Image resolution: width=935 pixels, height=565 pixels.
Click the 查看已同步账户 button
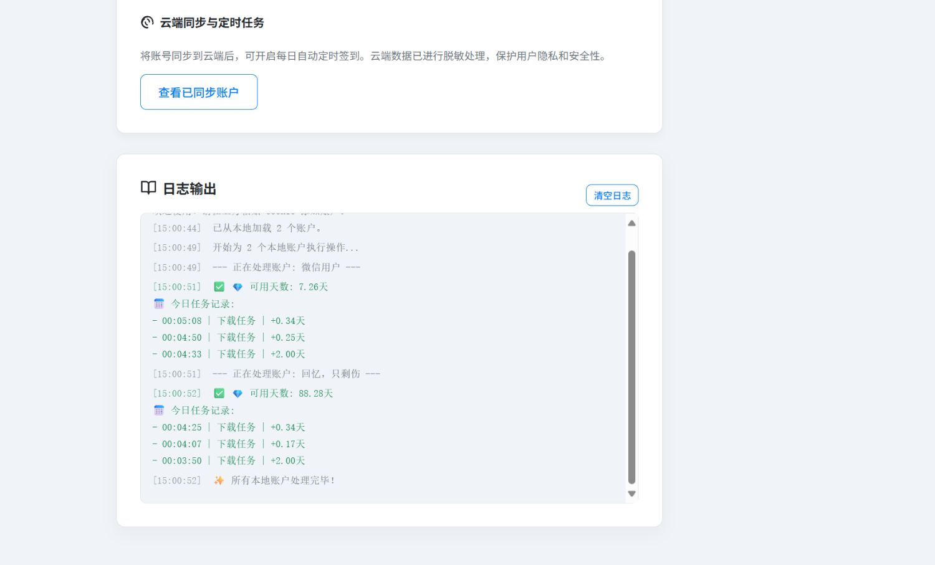(198, 92)
